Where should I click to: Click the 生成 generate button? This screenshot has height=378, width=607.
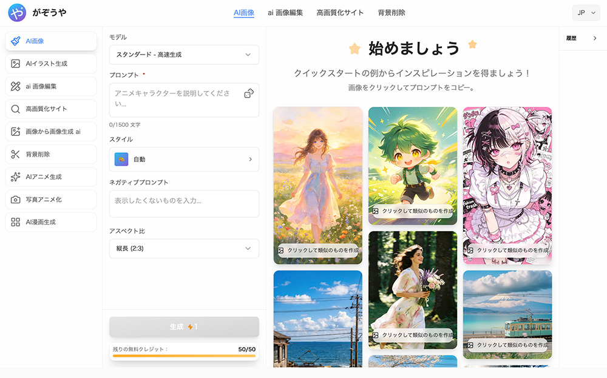(x=184, y=327)
